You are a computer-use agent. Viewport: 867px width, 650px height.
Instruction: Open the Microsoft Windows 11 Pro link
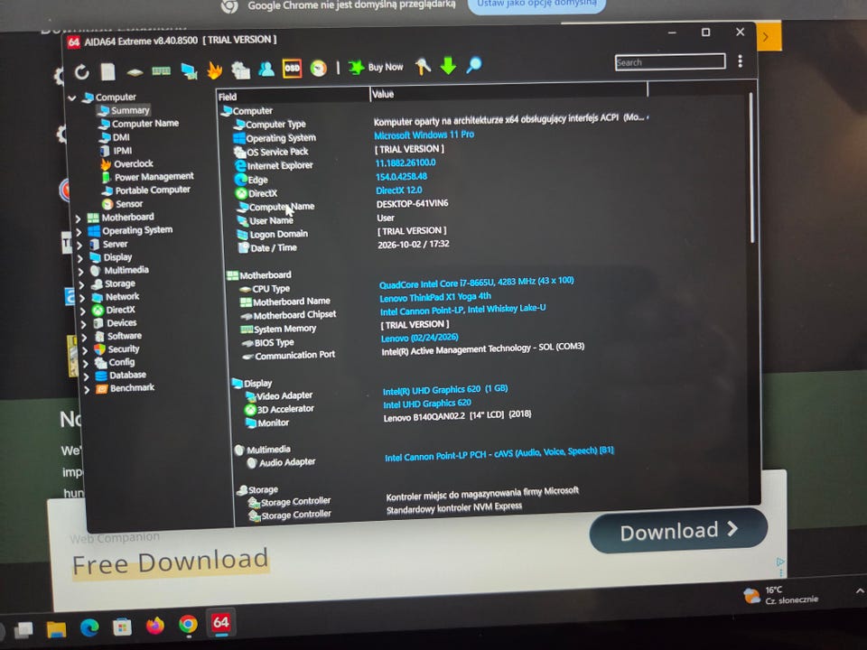click(x=424, y=135)
